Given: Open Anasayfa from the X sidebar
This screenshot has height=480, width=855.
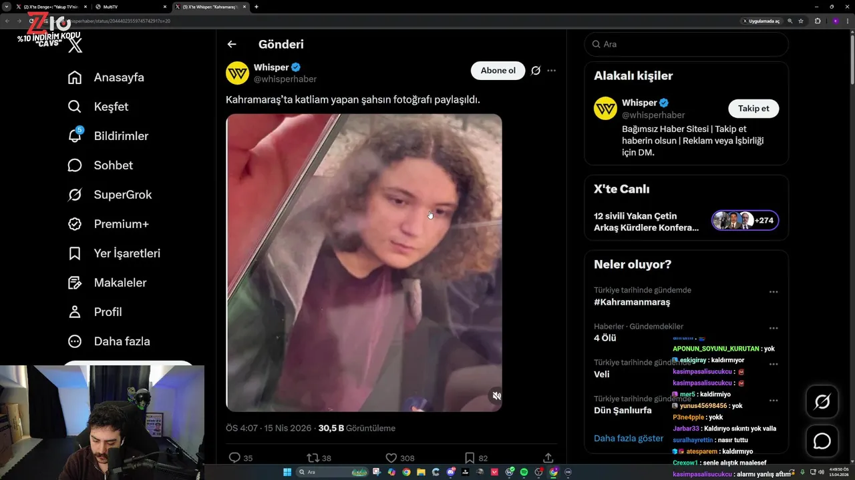Looking at the screenshot, I should pyautogui.click(x=106, y=77).
